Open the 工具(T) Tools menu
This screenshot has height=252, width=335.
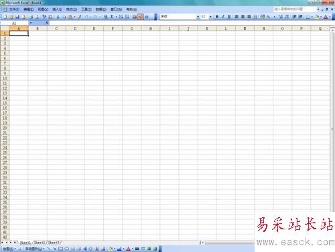[x=86, y=9]
